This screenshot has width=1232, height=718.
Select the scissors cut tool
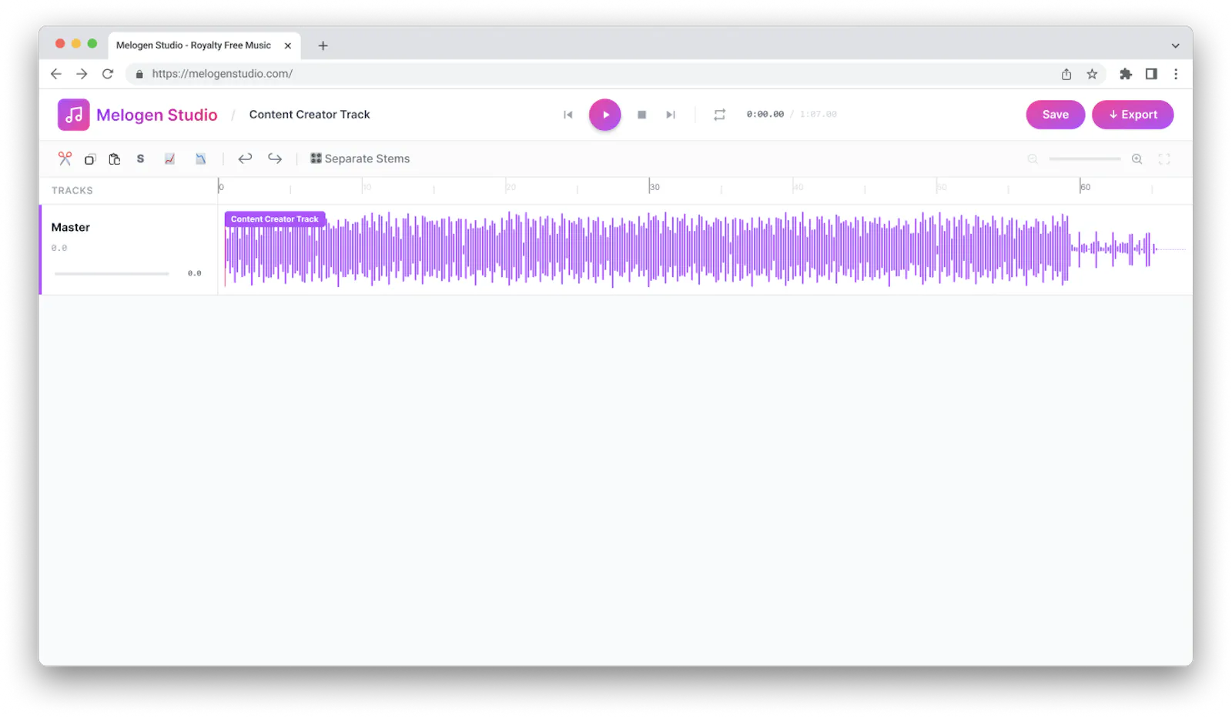click(x=65, y=159)
